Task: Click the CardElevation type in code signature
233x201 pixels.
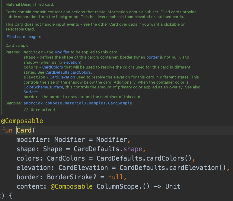Action: 83,168
